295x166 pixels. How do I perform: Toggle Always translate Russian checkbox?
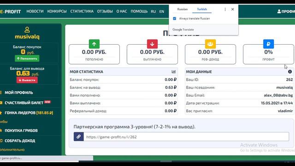[175, 18]
